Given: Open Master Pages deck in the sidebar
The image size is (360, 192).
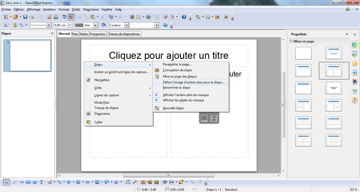Looking at the screenshot, I should click(x=355, y=54).
